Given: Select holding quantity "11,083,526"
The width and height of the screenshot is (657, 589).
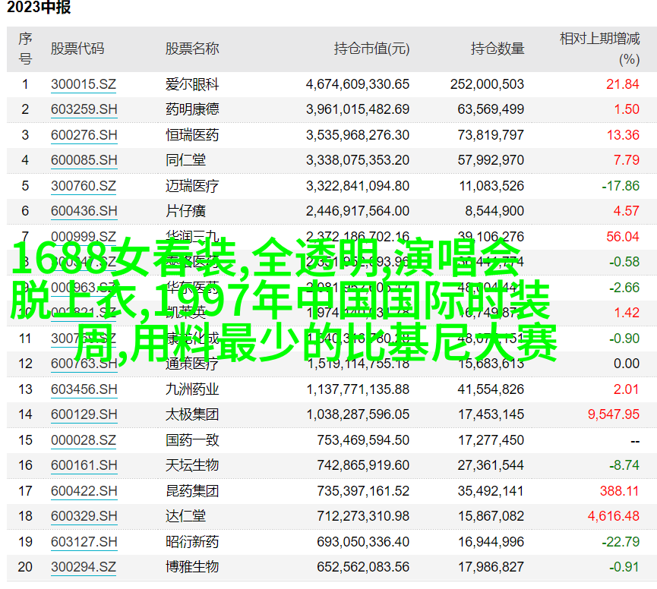Looking at the screenshot, I should [491, 185].
